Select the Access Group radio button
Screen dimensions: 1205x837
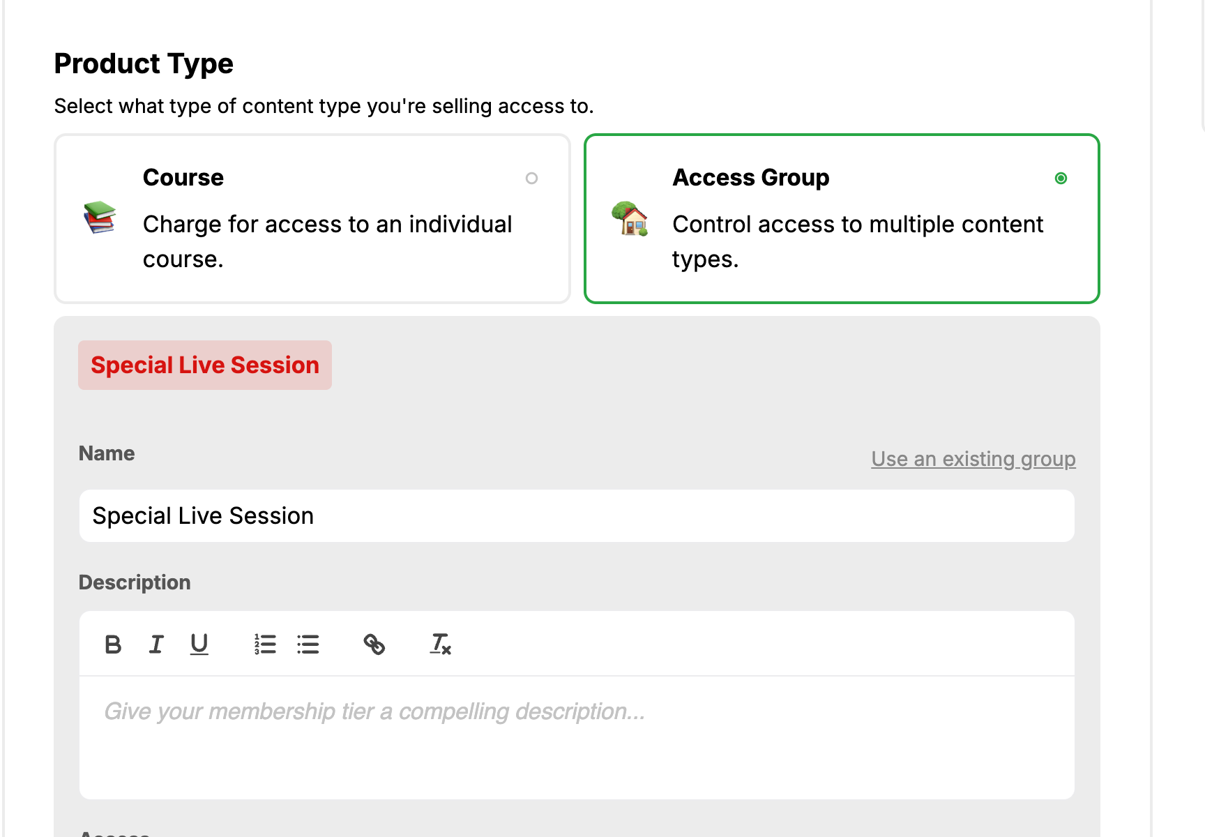1061,179
